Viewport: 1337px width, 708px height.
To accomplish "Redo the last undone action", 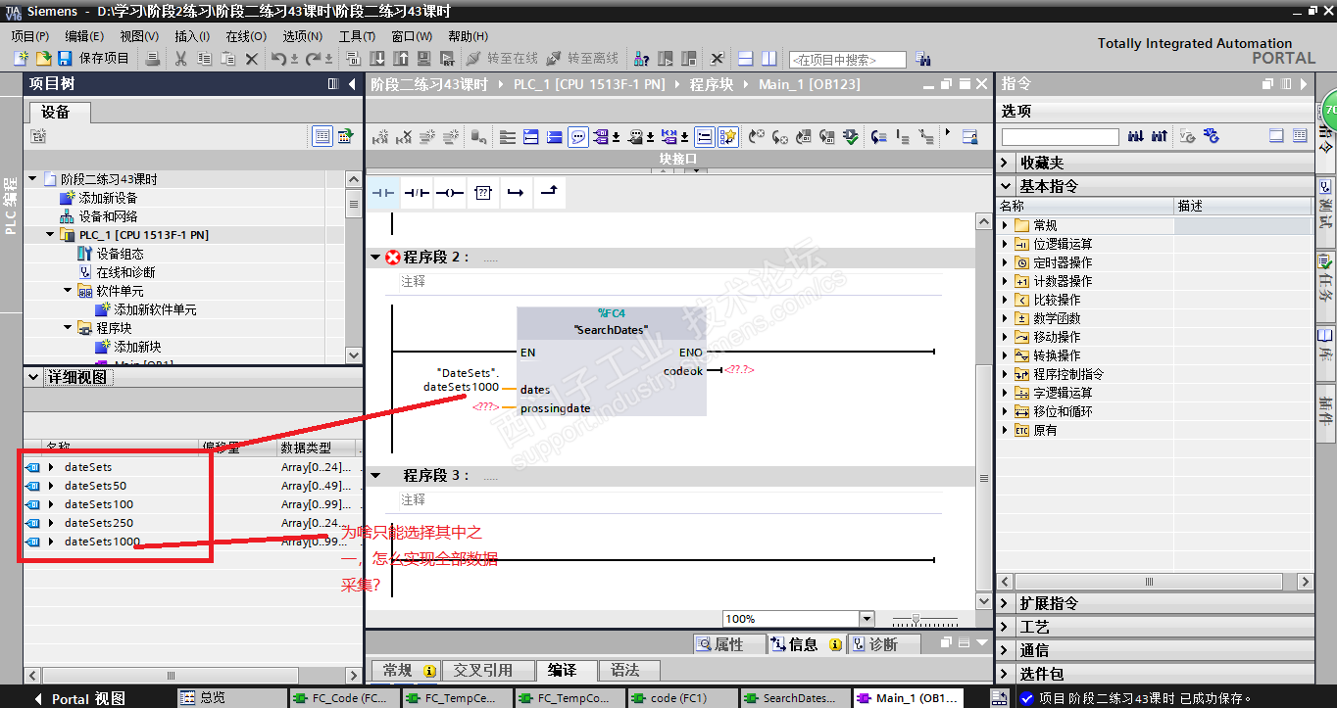I will point(311,59).
